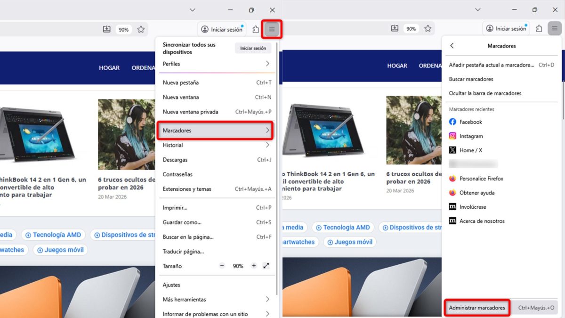Open Ajustes menu item

click(217, 285)
